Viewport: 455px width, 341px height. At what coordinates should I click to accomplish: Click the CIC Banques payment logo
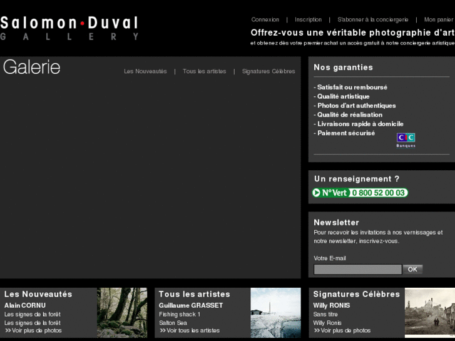coord(406,140)
